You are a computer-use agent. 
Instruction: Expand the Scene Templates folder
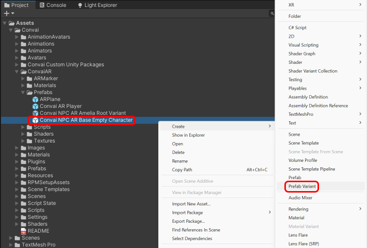[x=17, y=190]
